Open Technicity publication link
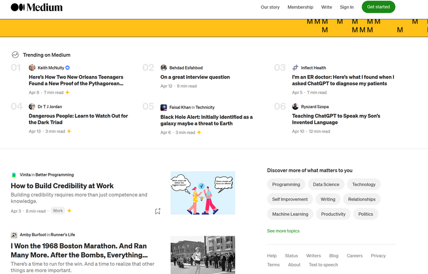 (x=205, y=107)
